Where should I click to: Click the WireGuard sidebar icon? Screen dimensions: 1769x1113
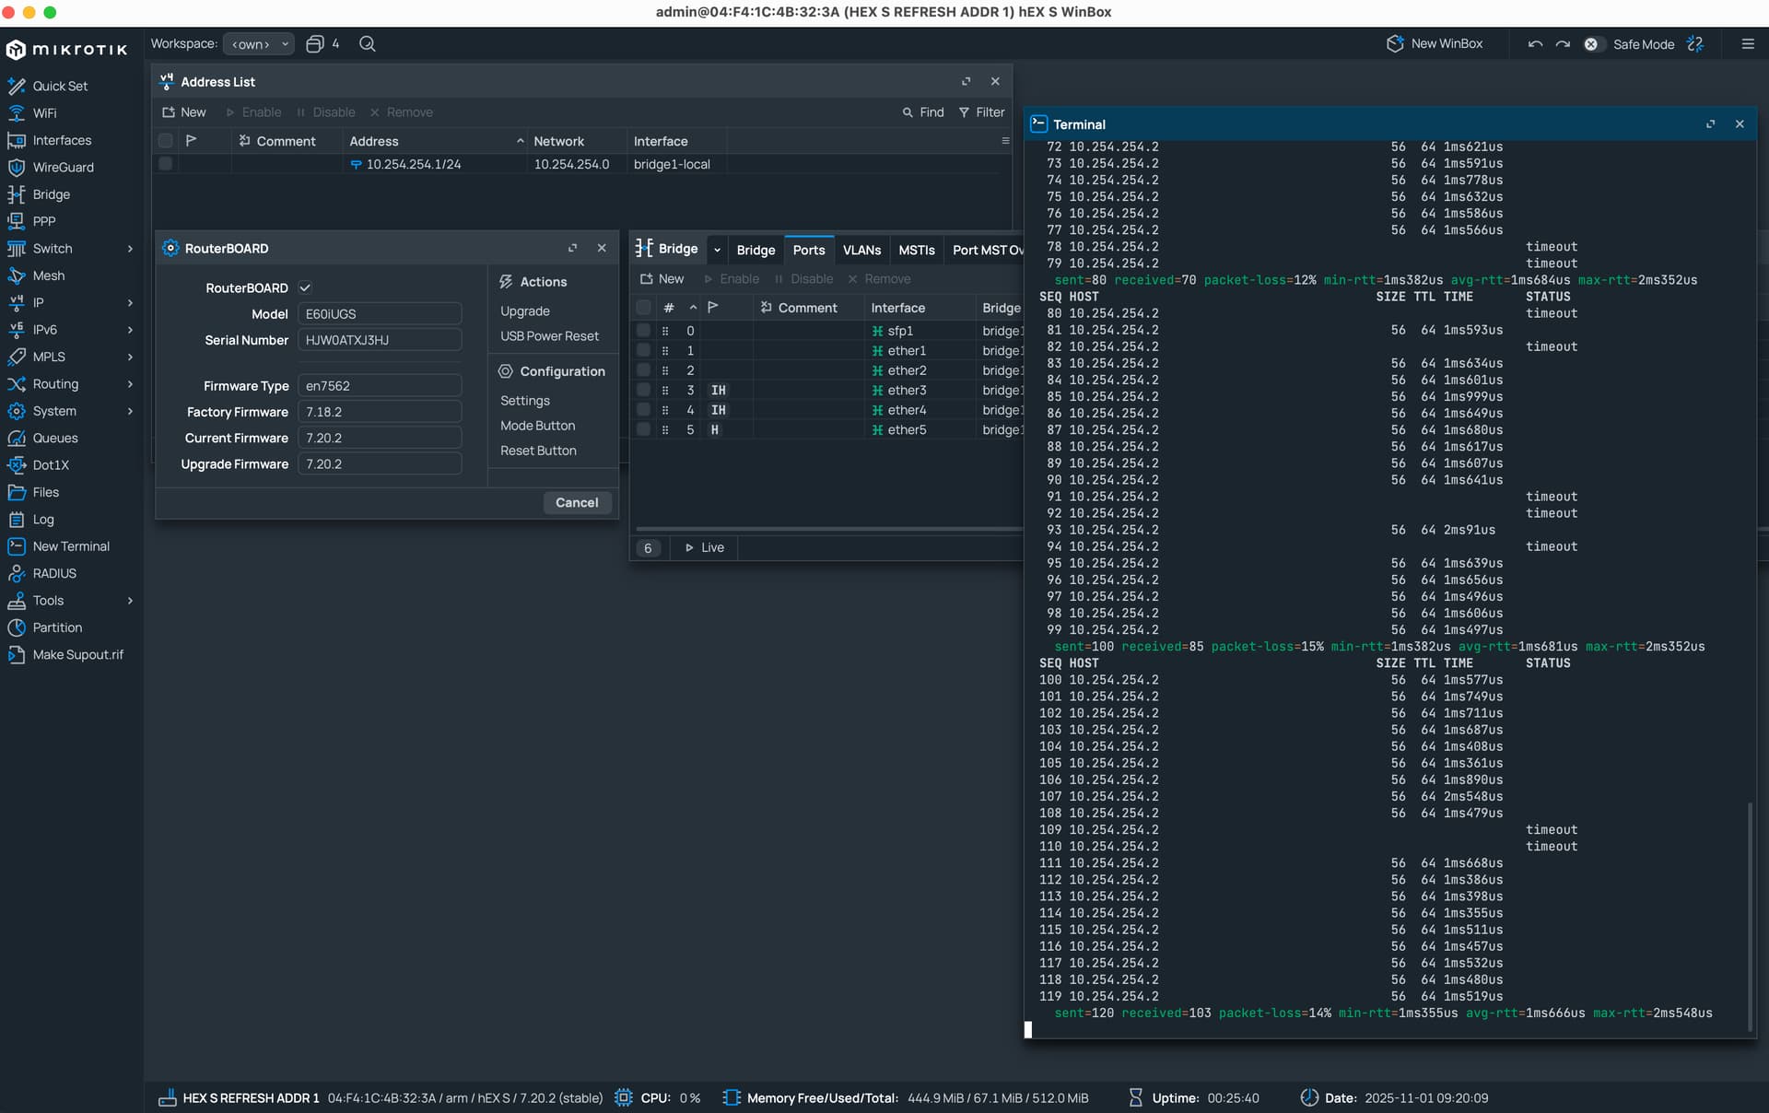[x=17, y=168]
